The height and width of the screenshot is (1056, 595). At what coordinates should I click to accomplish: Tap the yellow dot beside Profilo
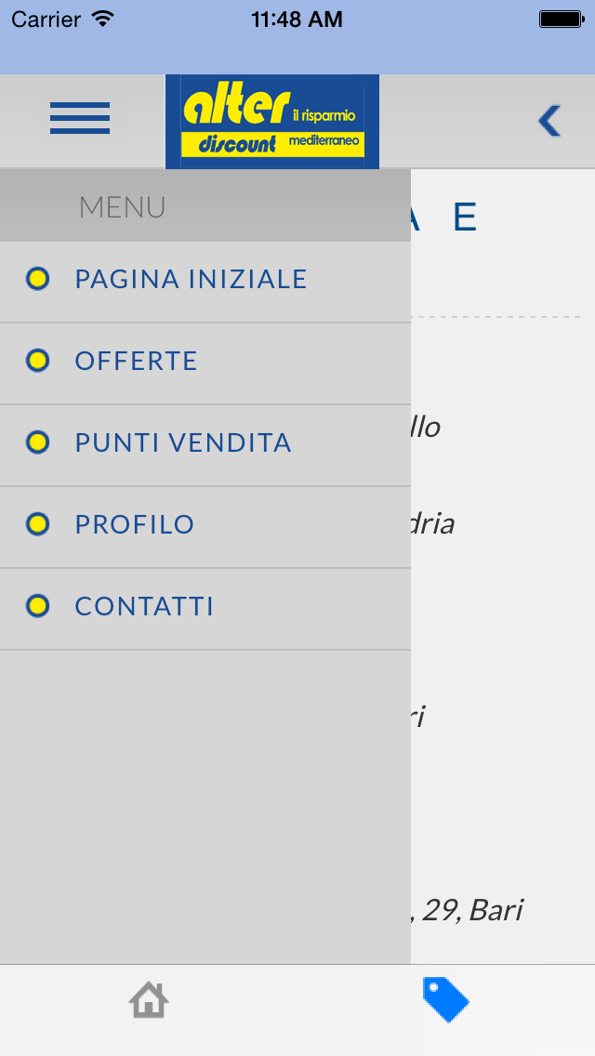click(38, 524)
